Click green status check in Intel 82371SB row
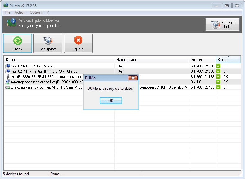The height and width of the screenshot is (179, 245). [218, 66]
